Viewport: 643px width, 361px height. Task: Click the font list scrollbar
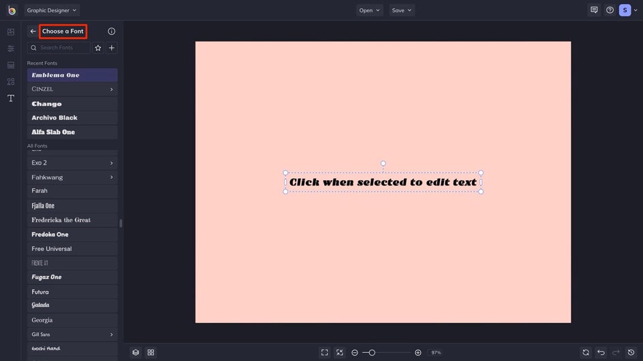(121, 223)
